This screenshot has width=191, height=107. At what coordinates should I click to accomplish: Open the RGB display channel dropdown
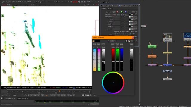click(x=20, y=2)
